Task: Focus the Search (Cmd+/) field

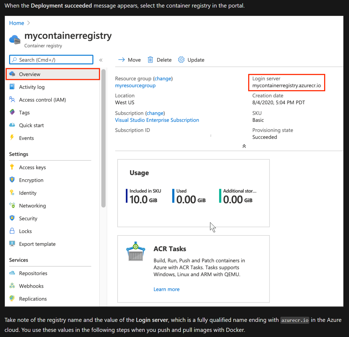Action: pyautogui.click(x=51, y=60)
